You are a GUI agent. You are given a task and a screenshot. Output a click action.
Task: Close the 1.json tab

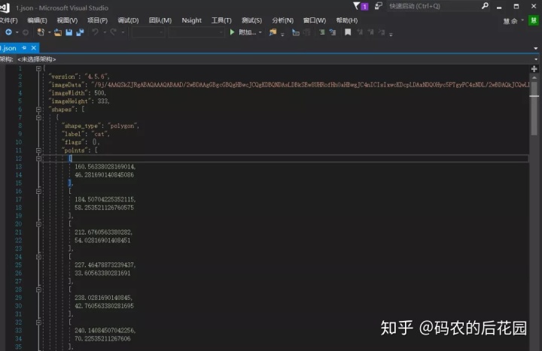(34, 47)
